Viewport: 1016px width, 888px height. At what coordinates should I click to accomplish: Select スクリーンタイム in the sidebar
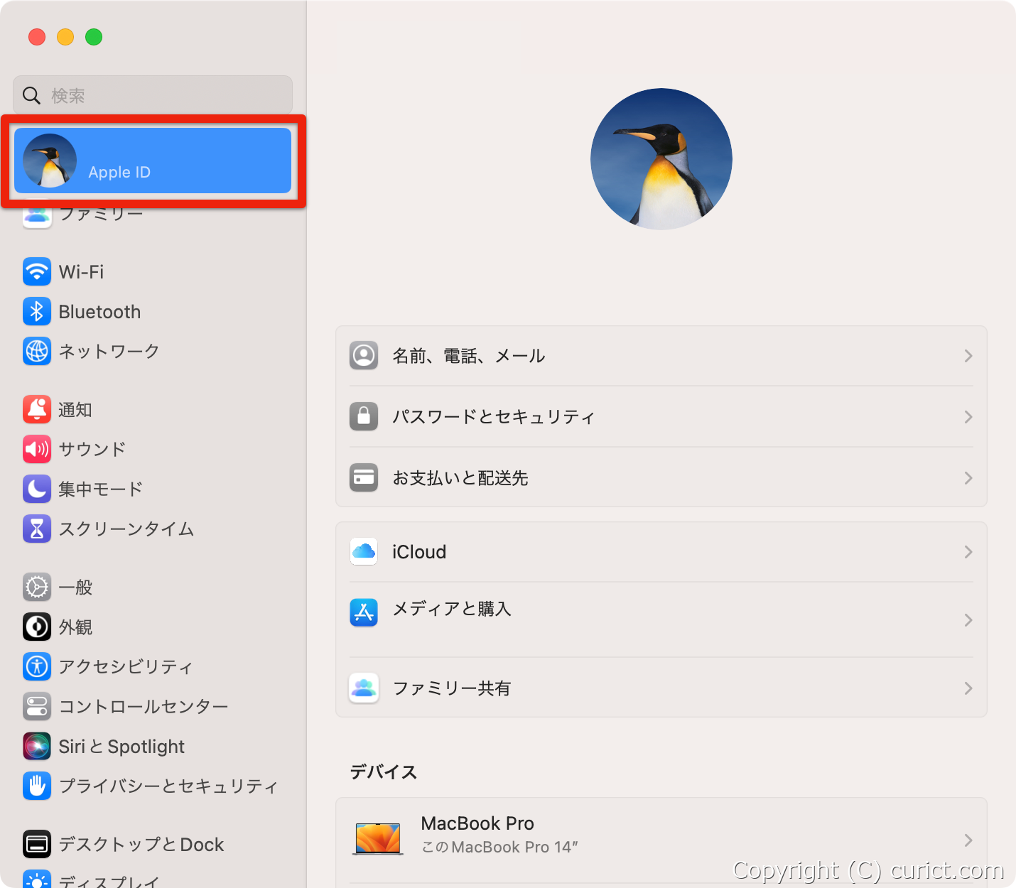[x=126, y=529]
